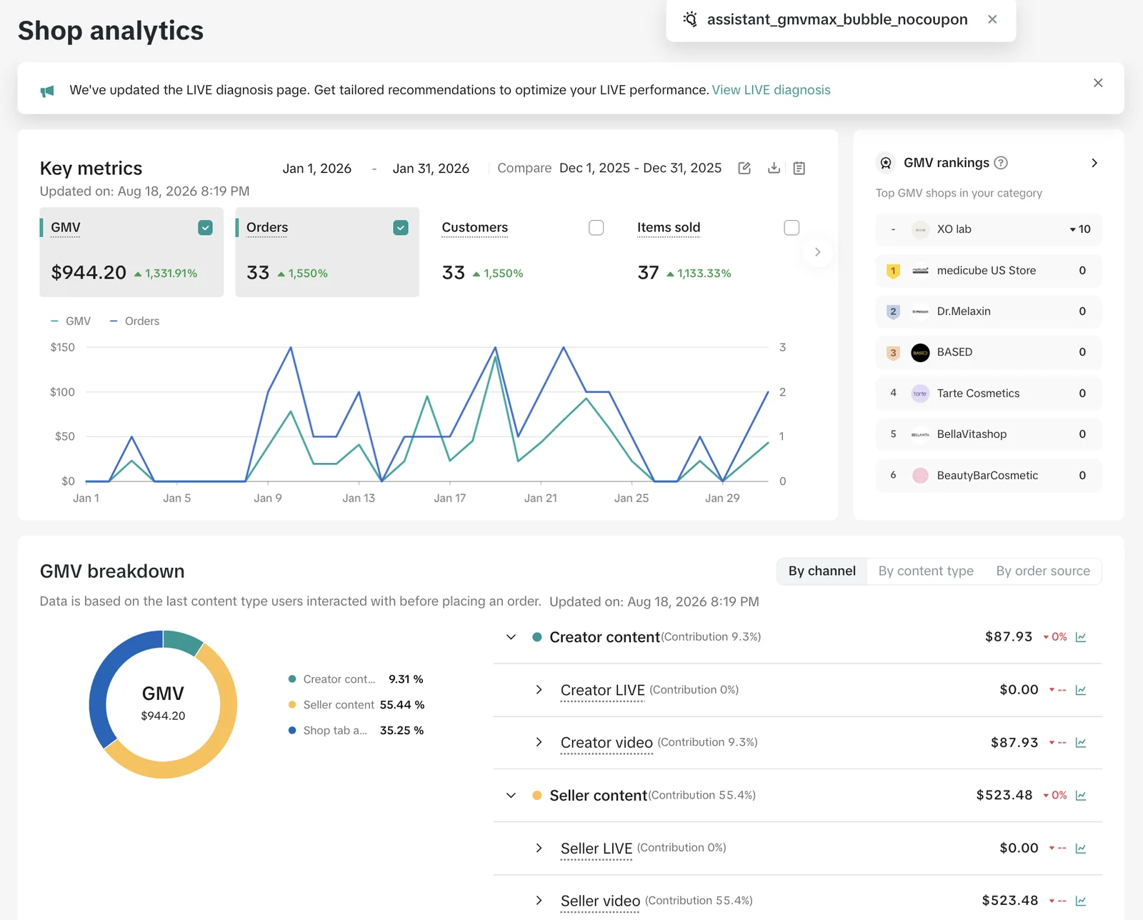Screen dimensions: 1143x920
Task: Open trend chart for Creator content row
Action: tap(1081, 637)
